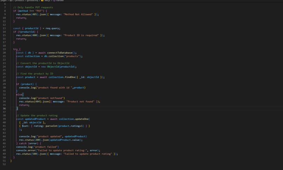Click line number 46 beside catch
Image resolution: width=283 pixels, height=170 pixels.
4,143
